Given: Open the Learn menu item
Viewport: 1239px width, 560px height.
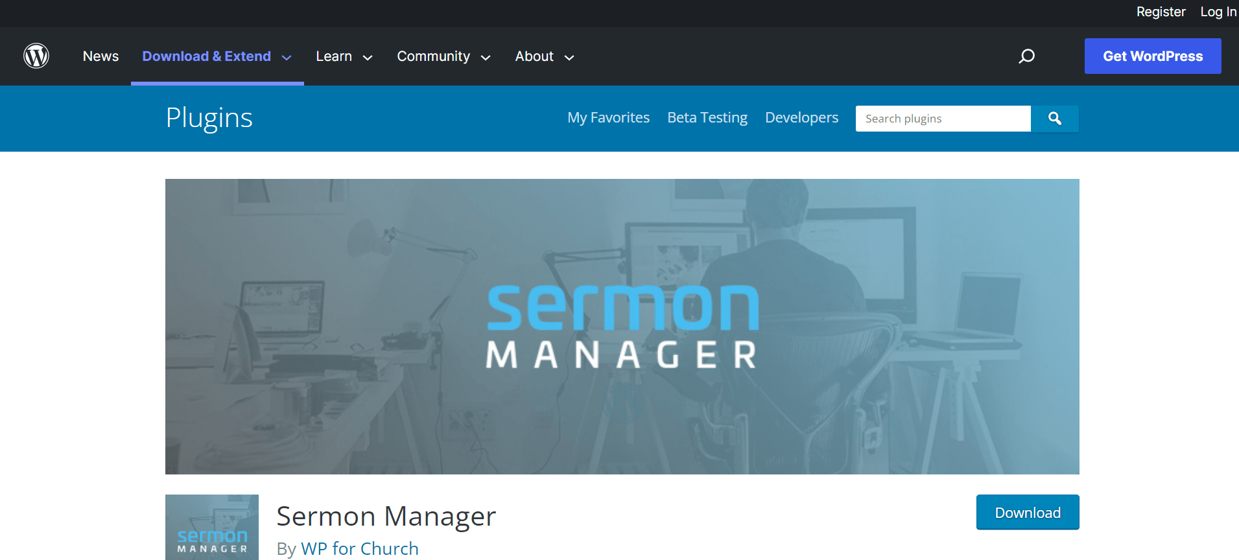Looking at the screenshot, I should point(334,56).
